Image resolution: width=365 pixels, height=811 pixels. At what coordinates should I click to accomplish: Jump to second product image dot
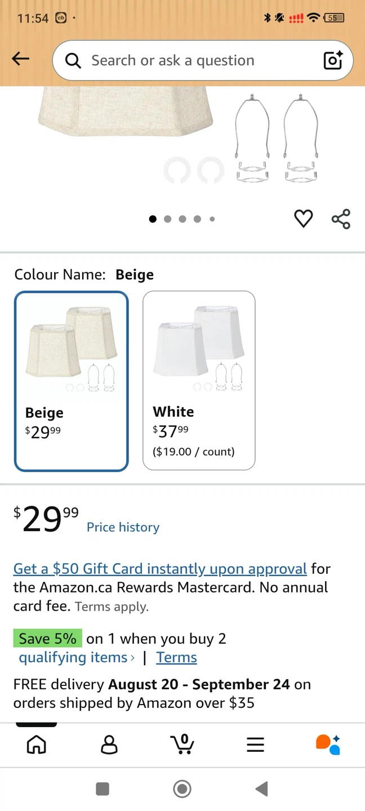point(167,219)
